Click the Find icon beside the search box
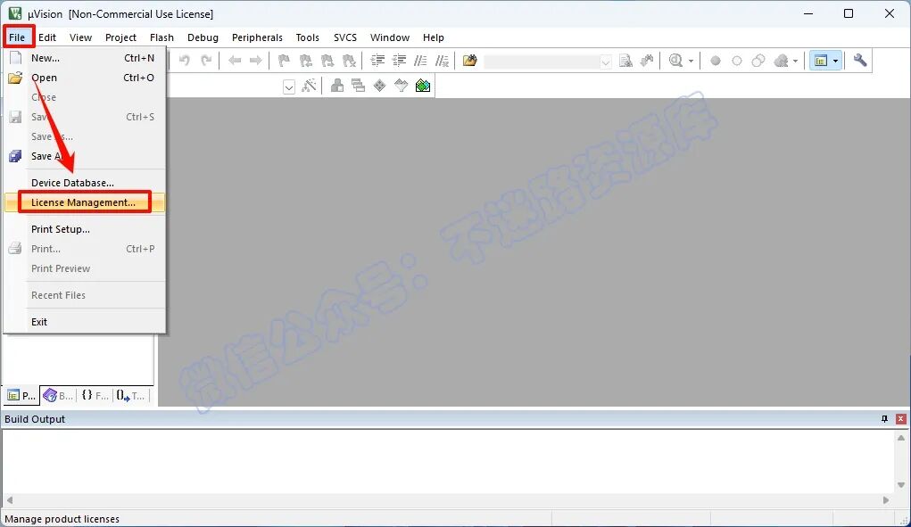This screenshot has height=527, width=911. pyautogui.click(x=625, y=61)
